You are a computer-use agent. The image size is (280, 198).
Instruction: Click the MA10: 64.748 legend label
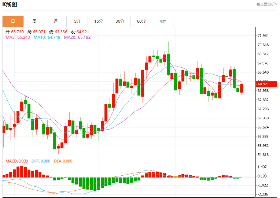47,37
